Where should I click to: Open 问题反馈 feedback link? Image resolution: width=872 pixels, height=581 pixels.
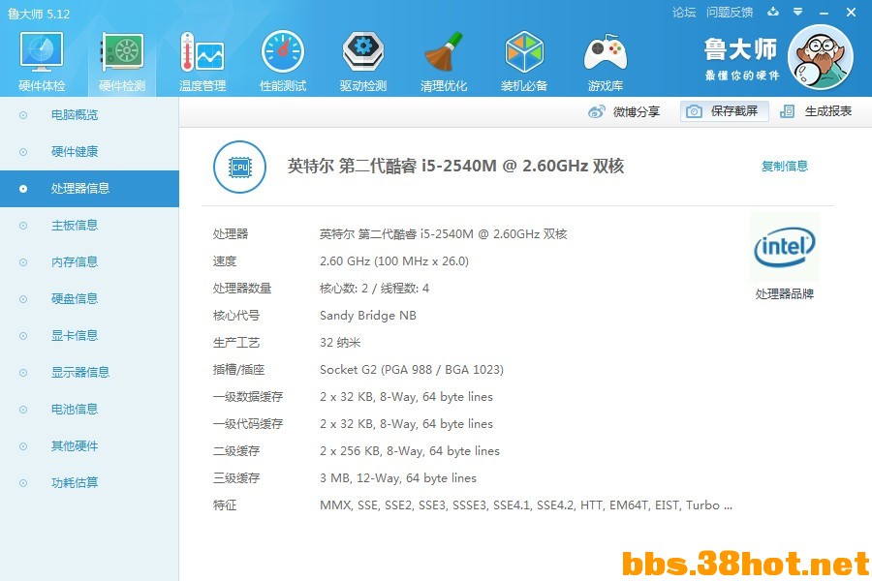click(x=729, y=13)
